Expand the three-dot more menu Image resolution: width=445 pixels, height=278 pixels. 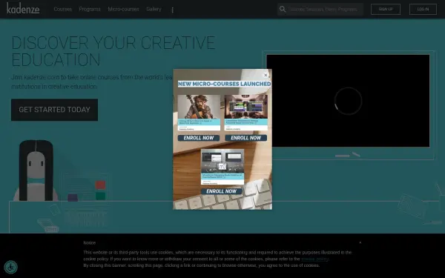[x=173, y=10]
